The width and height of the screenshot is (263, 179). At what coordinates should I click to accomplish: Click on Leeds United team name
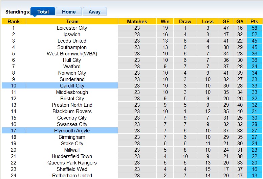[x=72, y=41]
